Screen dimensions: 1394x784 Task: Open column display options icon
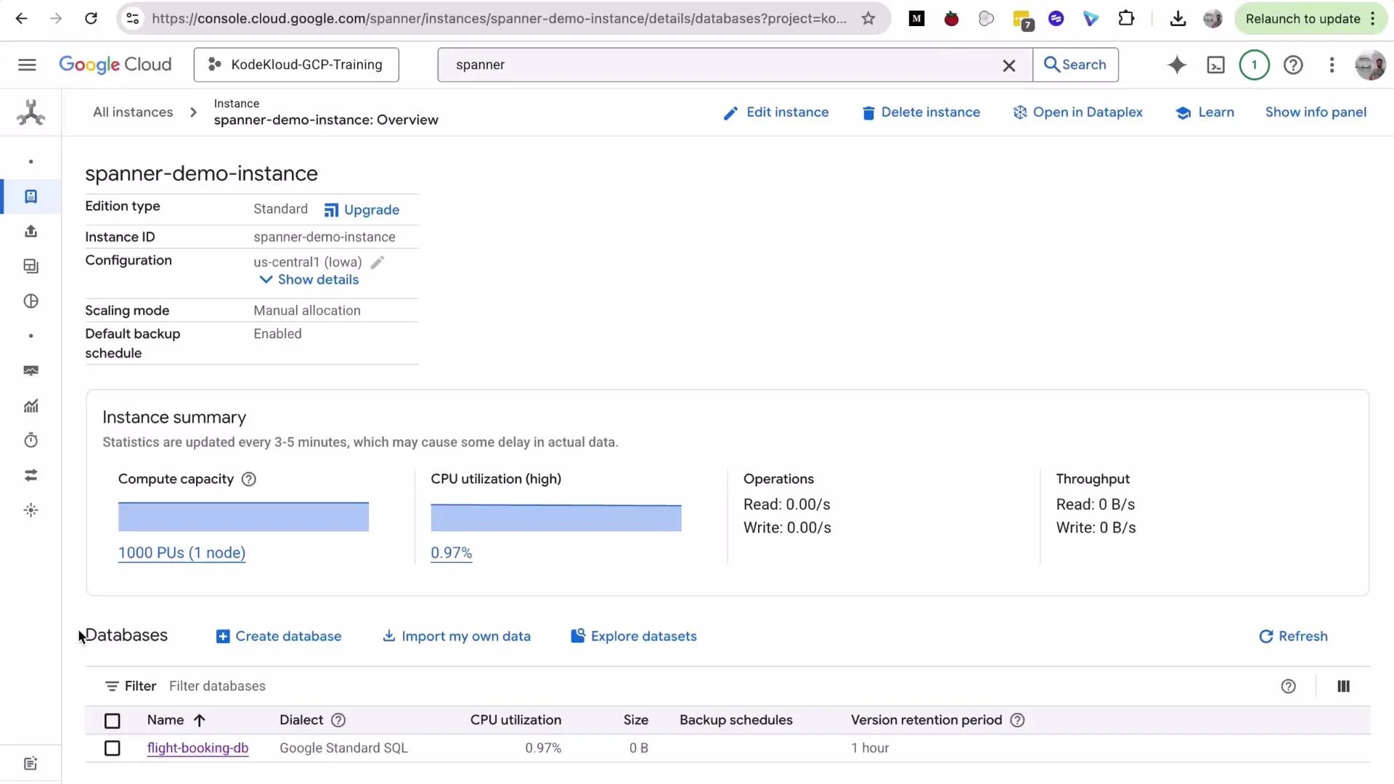click(x=1343, y=686)
